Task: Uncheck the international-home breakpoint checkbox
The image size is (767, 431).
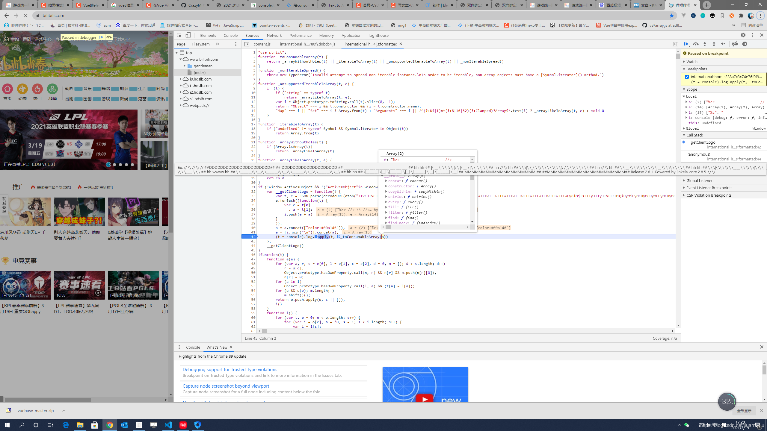Action: tap(687, 77)
